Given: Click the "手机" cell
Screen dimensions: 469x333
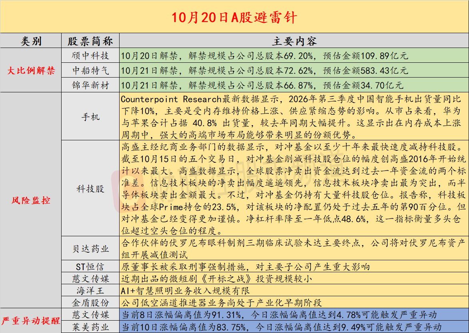Looking at the screenshot, I should coord(90,117).
